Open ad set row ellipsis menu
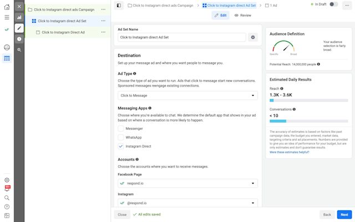Viewport: 355px width, 222px height. tap(103, 21)
